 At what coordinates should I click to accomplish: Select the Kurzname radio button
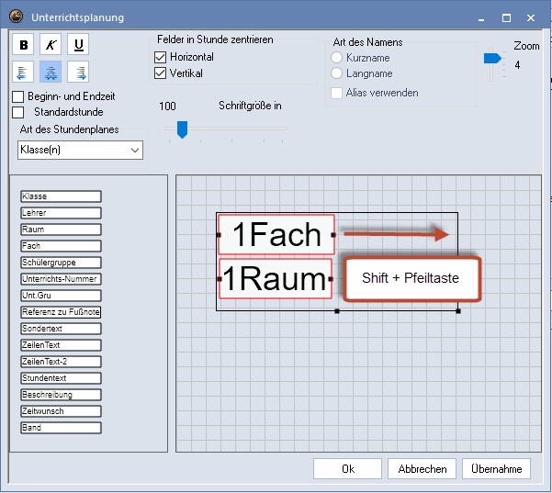point(336,57)
